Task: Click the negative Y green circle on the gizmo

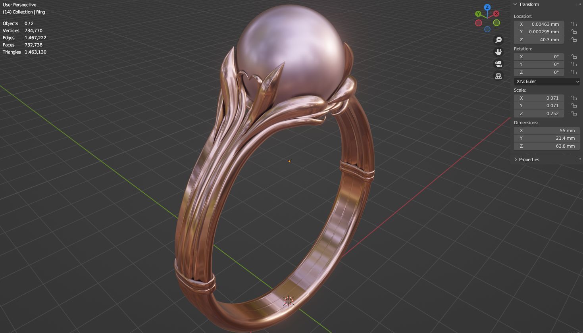Action: click(496, 23)
